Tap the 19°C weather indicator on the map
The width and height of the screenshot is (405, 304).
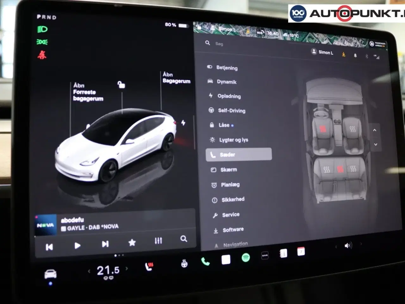tap(291, 35)
